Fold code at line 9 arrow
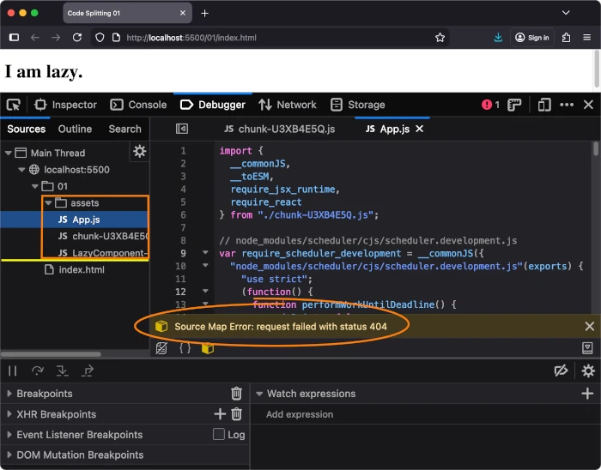The height and width of the screenshot is (470, 601). click(x=205, y=253)
